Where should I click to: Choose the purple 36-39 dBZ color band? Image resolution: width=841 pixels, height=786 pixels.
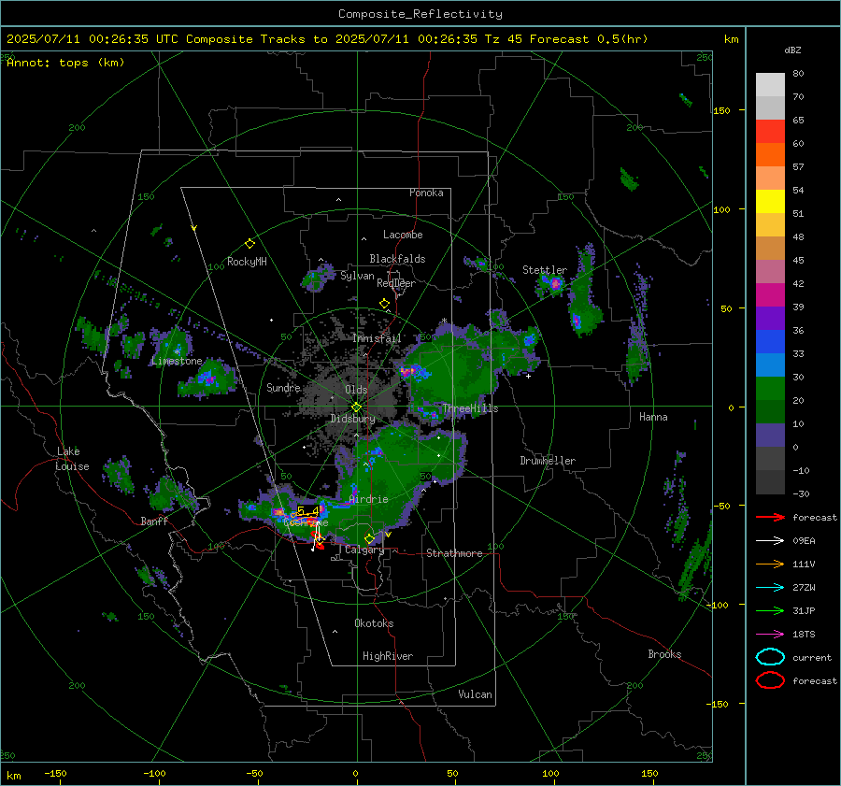(770, 319)
